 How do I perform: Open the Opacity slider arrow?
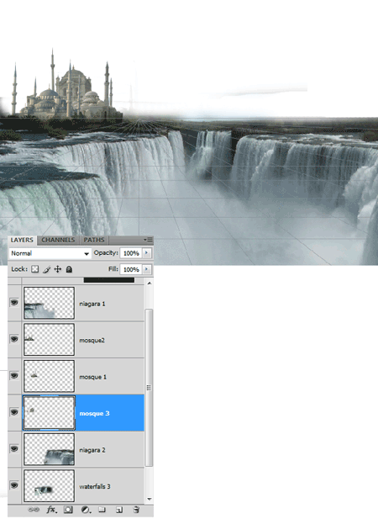pyautogui.click(x=146, y=253)
